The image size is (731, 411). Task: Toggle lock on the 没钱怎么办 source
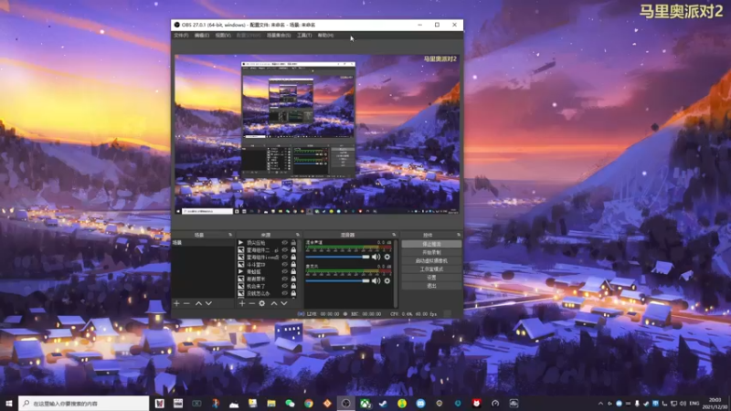click(293, 293)
